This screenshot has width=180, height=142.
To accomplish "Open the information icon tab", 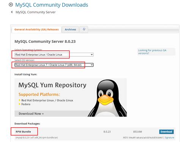I will [x=84, y=30].
